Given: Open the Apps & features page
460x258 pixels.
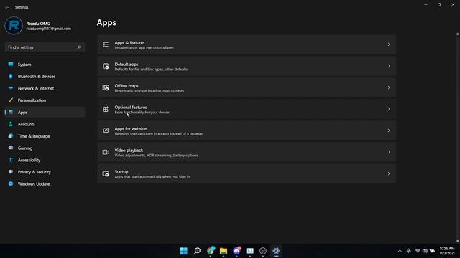Looking at the screenshot, I should 247,44.
